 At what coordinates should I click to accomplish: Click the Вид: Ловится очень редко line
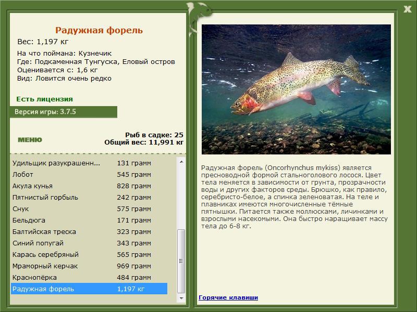tap(64, 79)
